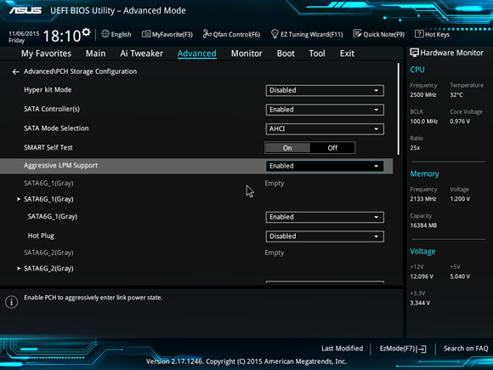Open SATA Controller(s) dropdown
This screenshot has width=493, height=370.
(325, 110)
